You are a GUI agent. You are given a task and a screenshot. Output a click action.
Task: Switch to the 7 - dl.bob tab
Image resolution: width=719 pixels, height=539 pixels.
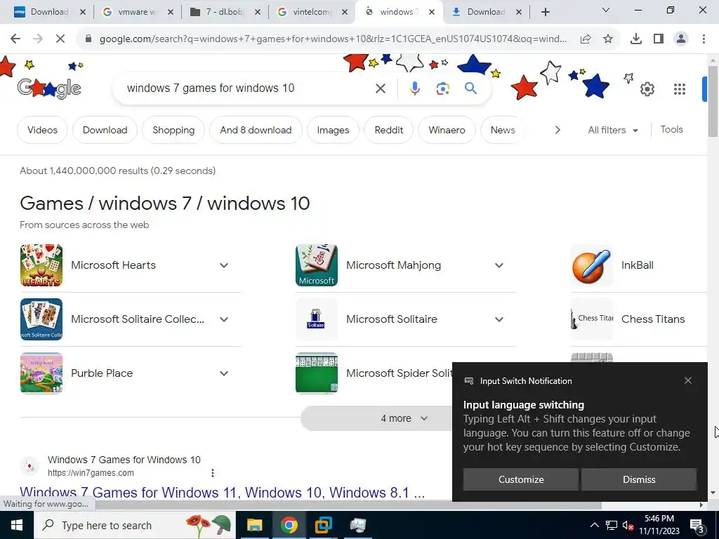click(225, 12)
